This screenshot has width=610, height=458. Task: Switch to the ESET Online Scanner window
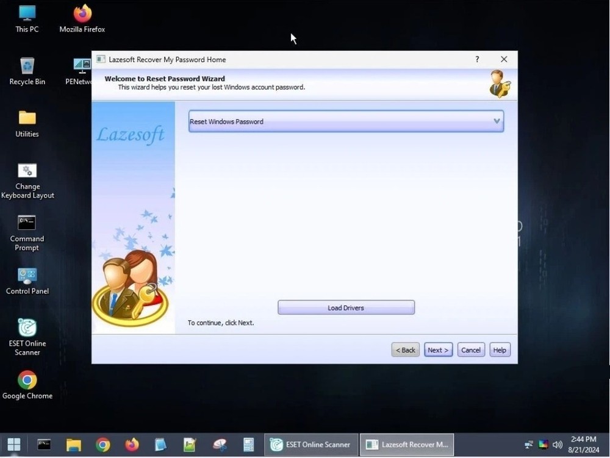(310, 445)
